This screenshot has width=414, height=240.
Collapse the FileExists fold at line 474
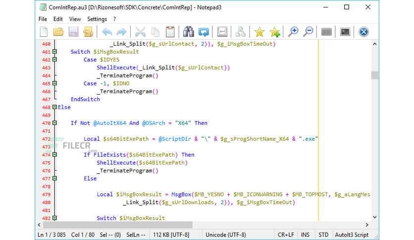coord(54,155)
